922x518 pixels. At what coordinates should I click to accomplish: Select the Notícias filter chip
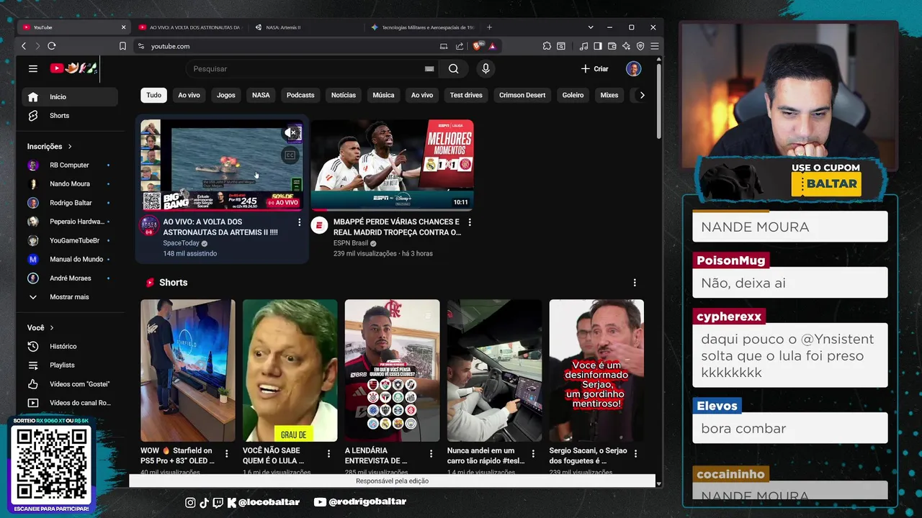pyautogui.click(x=344, y=95)
